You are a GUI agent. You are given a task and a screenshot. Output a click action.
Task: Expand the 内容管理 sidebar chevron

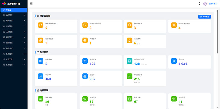tap(24, 15)
